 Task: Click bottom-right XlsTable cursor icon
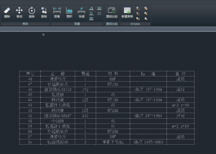146,19
